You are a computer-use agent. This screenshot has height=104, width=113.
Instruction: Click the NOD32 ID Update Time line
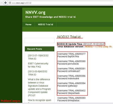(81, 44)
